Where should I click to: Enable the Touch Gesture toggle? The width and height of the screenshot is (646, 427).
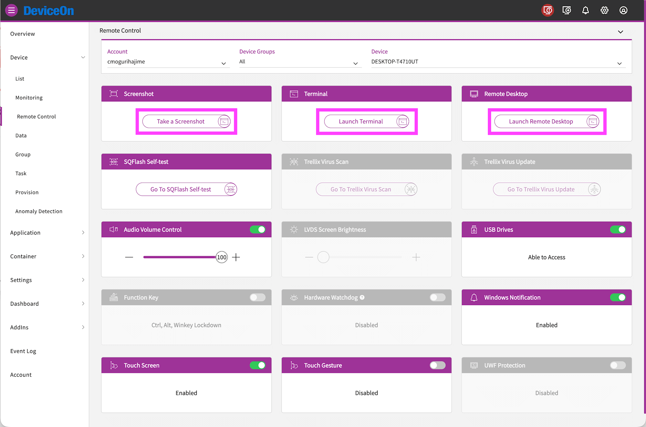pos(438,365)
